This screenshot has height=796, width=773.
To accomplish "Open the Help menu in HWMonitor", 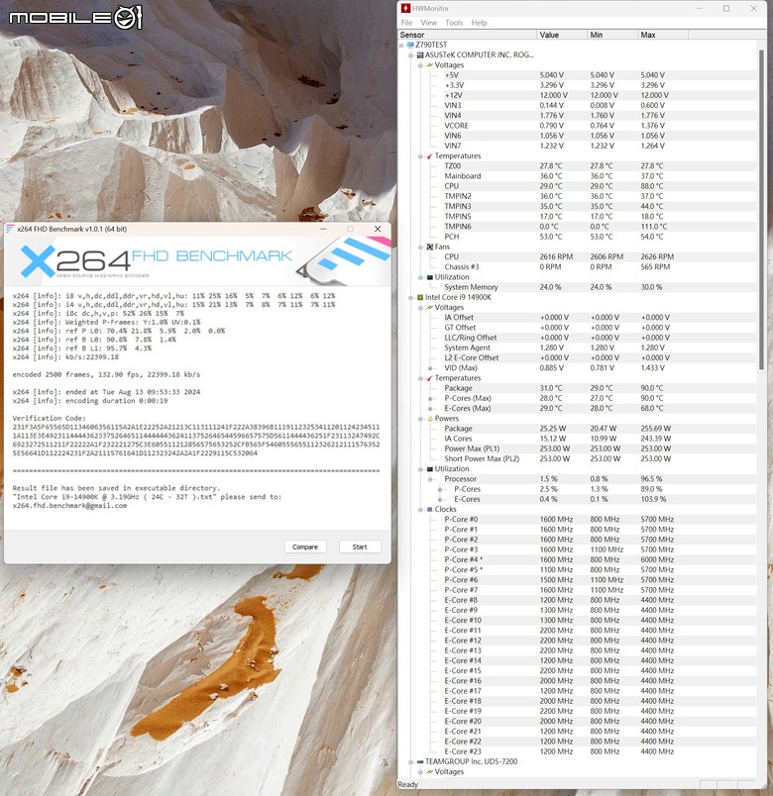I will 479,23.
